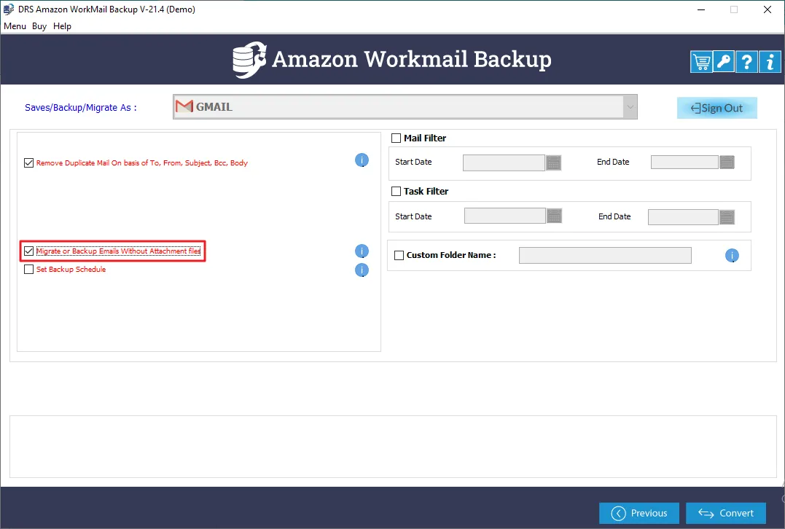Show info for Without Attachment Files option

[362, 251]
